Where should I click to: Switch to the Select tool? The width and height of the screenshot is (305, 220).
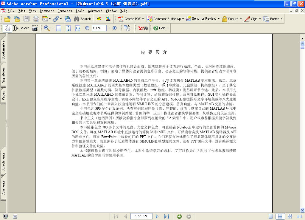pyautogui.click(x=21, y=28)
